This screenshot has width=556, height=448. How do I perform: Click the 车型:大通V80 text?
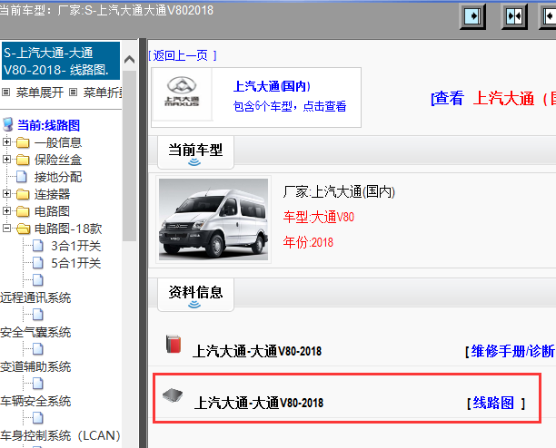[318, 217]
